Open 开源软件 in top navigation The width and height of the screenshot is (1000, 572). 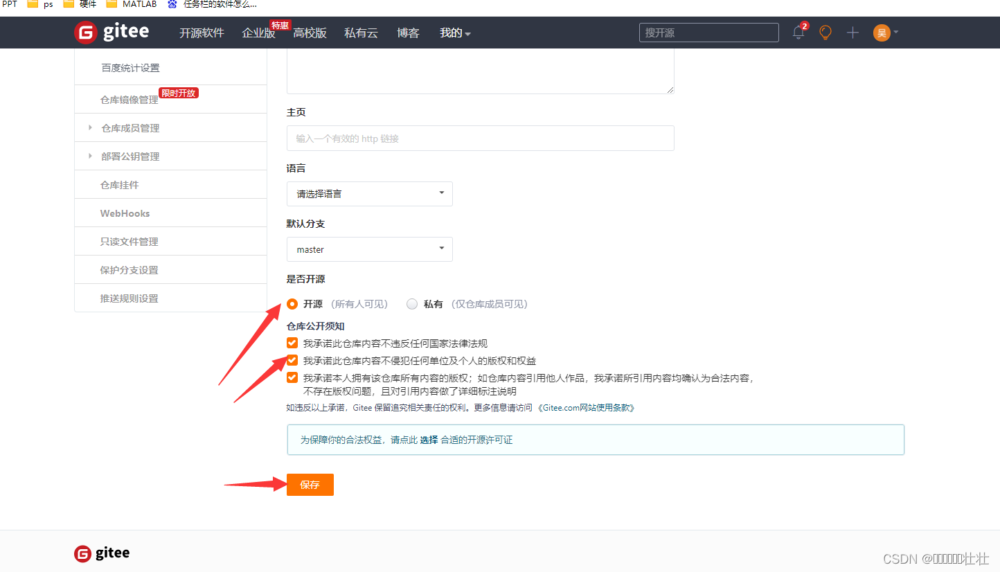(x=202, y=33)
